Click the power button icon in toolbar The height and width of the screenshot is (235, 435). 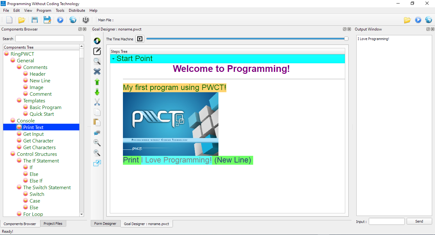click(x=86, y=20)
